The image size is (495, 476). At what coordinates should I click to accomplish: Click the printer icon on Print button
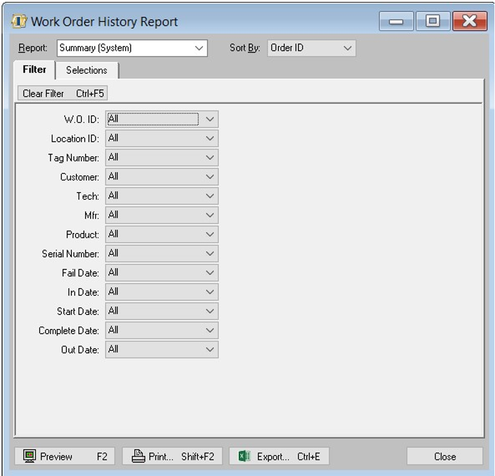click(x=138, y=456)
